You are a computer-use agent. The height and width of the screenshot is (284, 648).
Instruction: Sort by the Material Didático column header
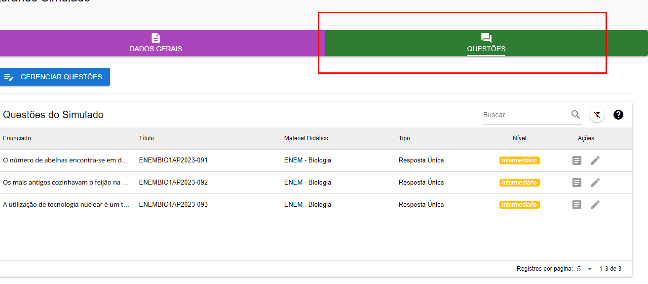coord(306,138)
